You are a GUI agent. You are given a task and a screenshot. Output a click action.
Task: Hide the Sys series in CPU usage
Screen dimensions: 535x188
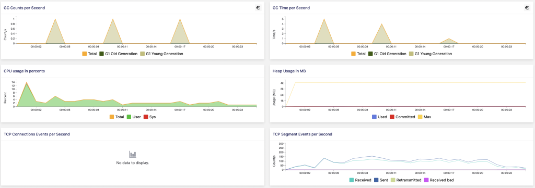point(150,117)
